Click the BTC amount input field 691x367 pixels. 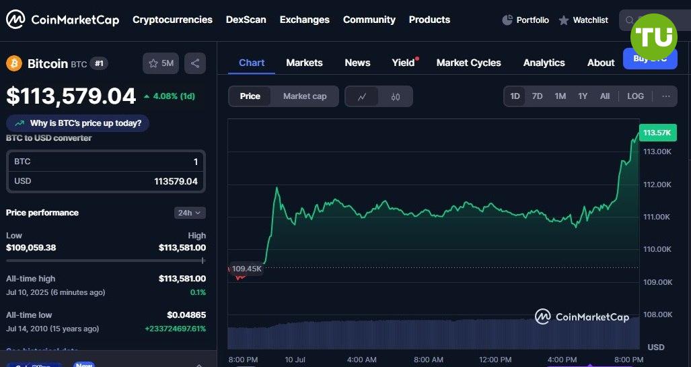[106, 162]
